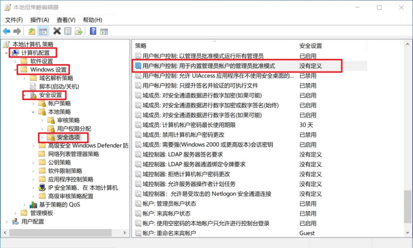
Task: Collapse the 本地策略 tree node
Action: [33, 112]
